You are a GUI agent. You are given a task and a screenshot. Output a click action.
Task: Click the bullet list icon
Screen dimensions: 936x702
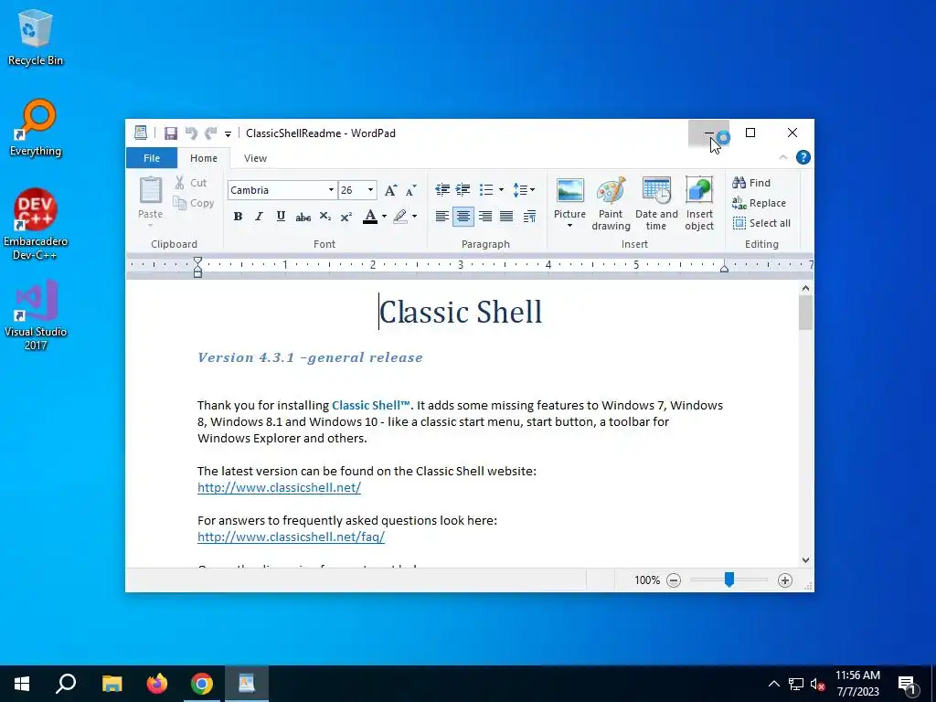[x=486, y=190]
